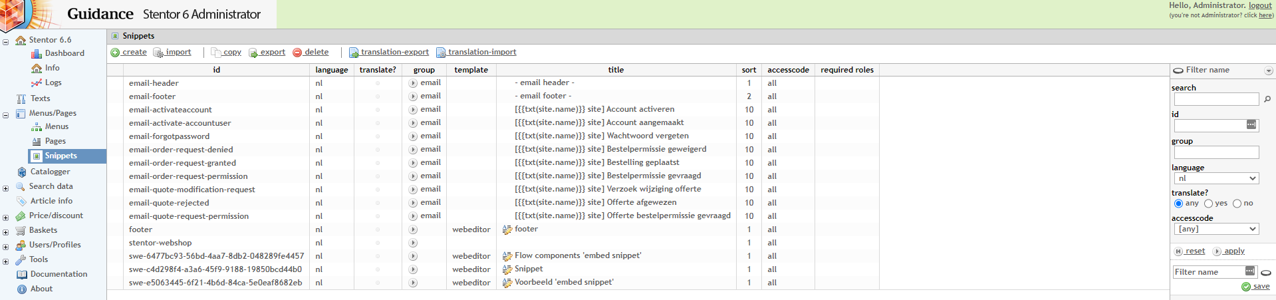Click the group filter input field
This screenshot has height=300, width=1276.
pos(1216,152)
